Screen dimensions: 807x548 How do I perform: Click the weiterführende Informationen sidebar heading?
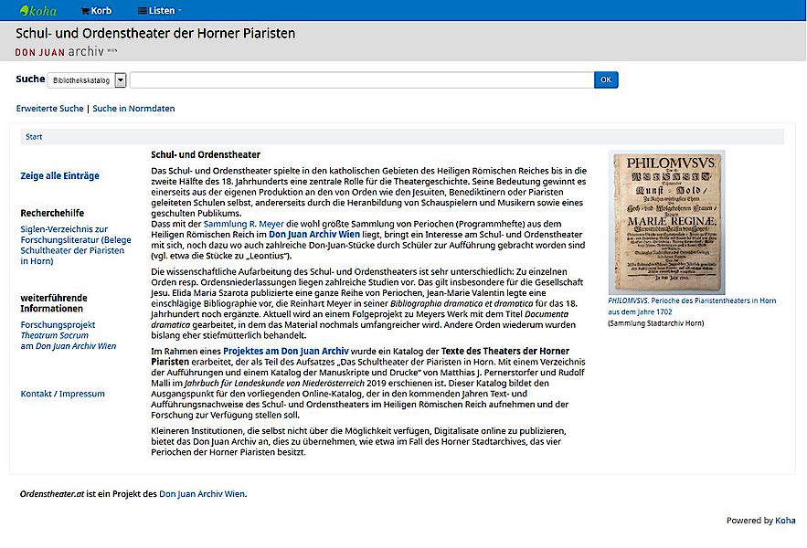[x=54, y=303]
